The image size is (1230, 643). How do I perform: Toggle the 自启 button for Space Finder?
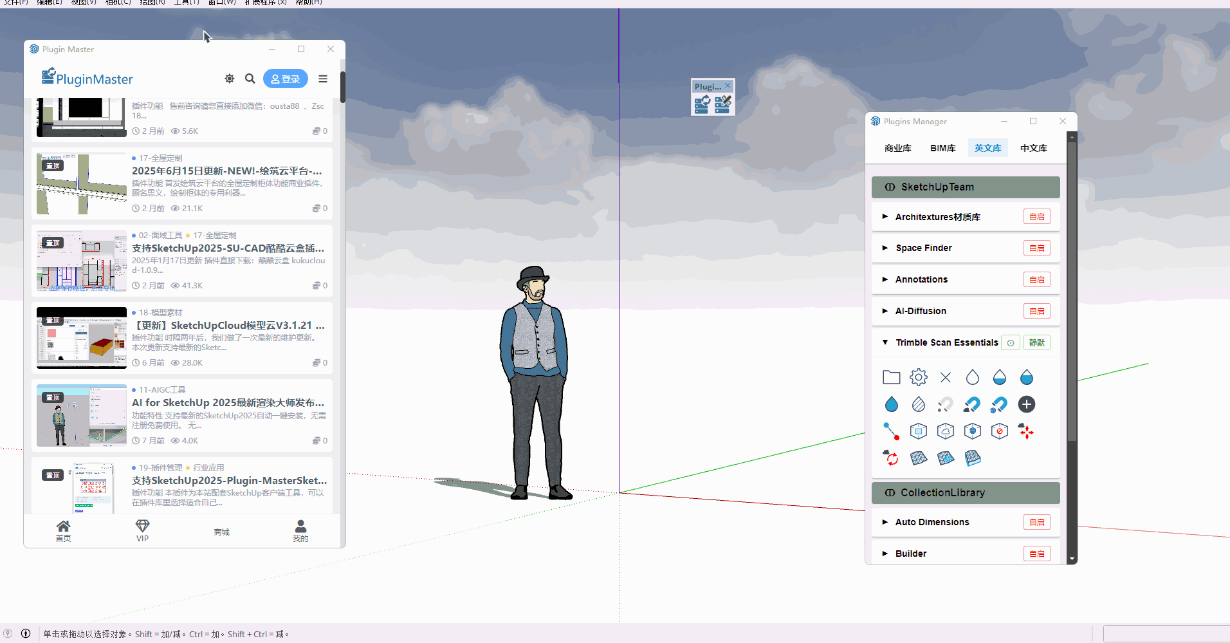point(1036,248)
